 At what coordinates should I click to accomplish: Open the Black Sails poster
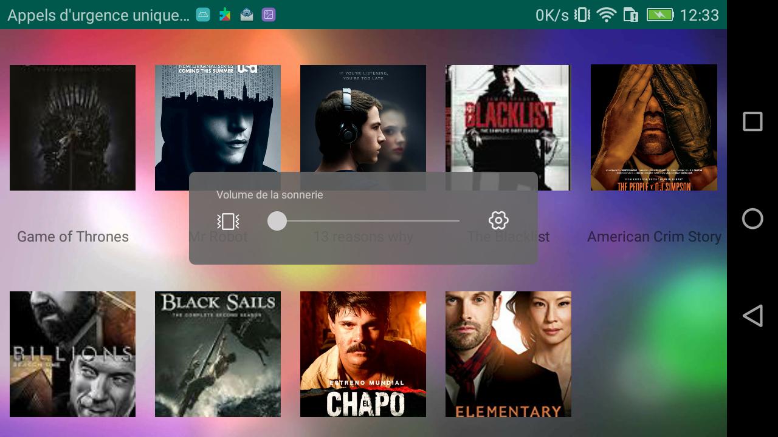(218, 354)
